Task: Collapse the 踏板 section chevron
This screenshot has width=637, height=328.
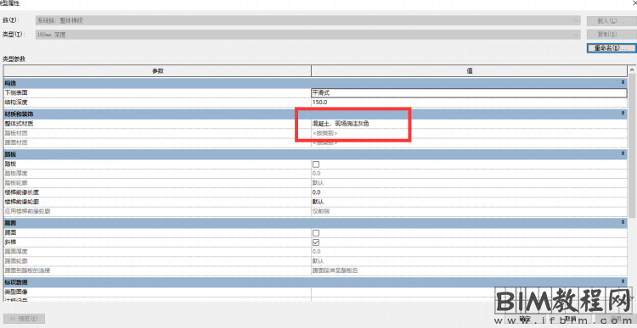Action: 623,154
